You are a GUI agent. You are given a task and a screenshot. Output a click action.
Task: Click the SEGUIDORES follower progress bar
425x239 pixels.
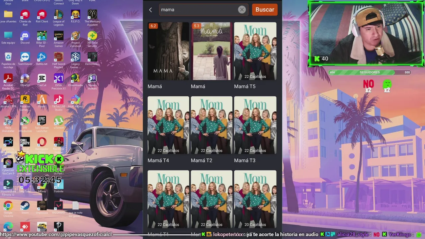pos(370,72)
